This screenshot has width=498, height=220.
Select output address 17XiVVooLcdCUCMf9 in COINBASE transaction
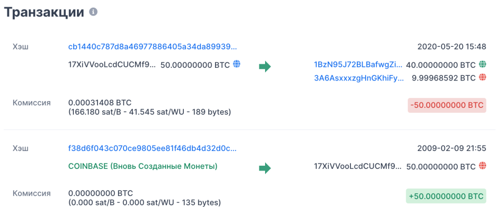pos(358,166)
